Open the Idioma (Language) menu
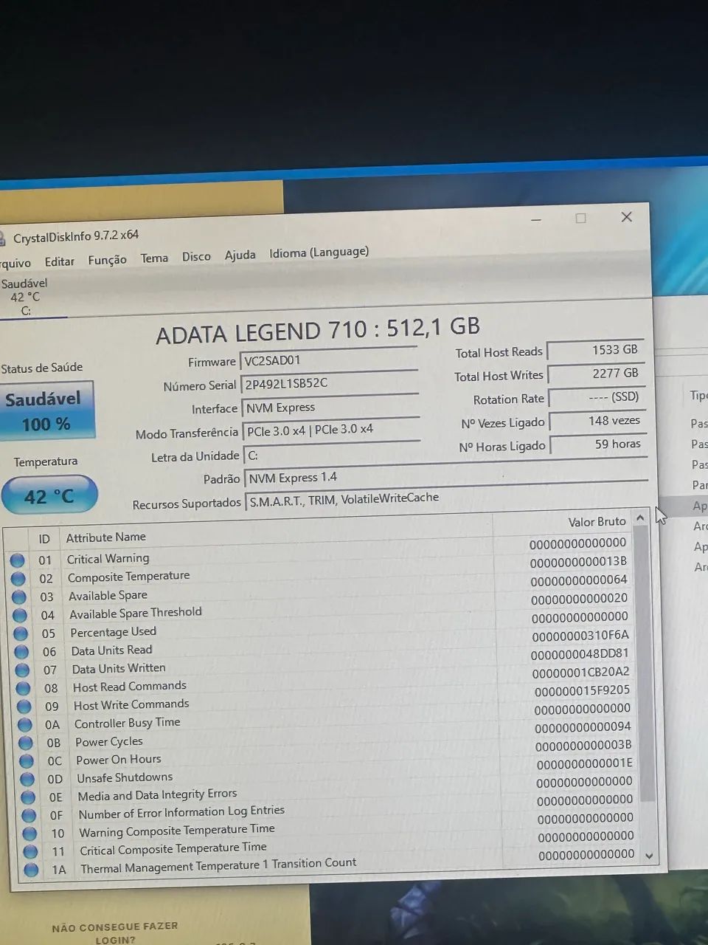 click(x=319, y=252)
